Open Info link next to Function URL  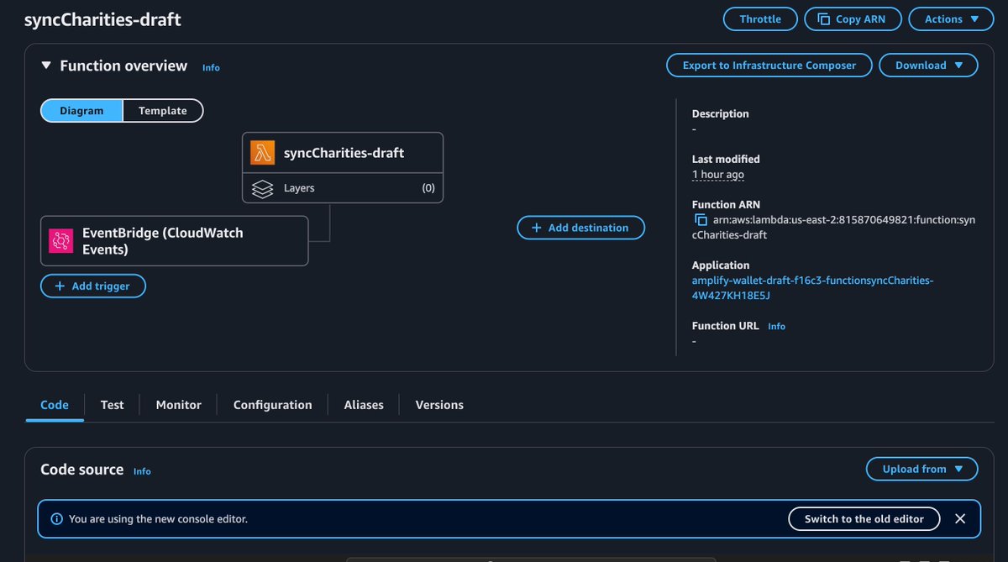(777, 326)
